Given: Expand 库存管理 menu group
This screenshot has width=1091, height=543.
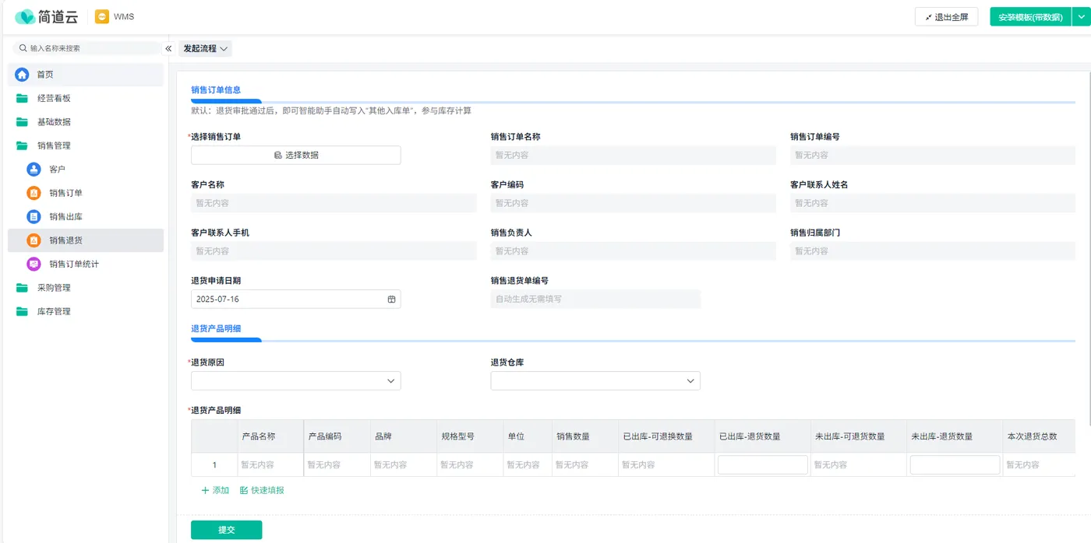Looking at the screenshot, I should 86,311.
